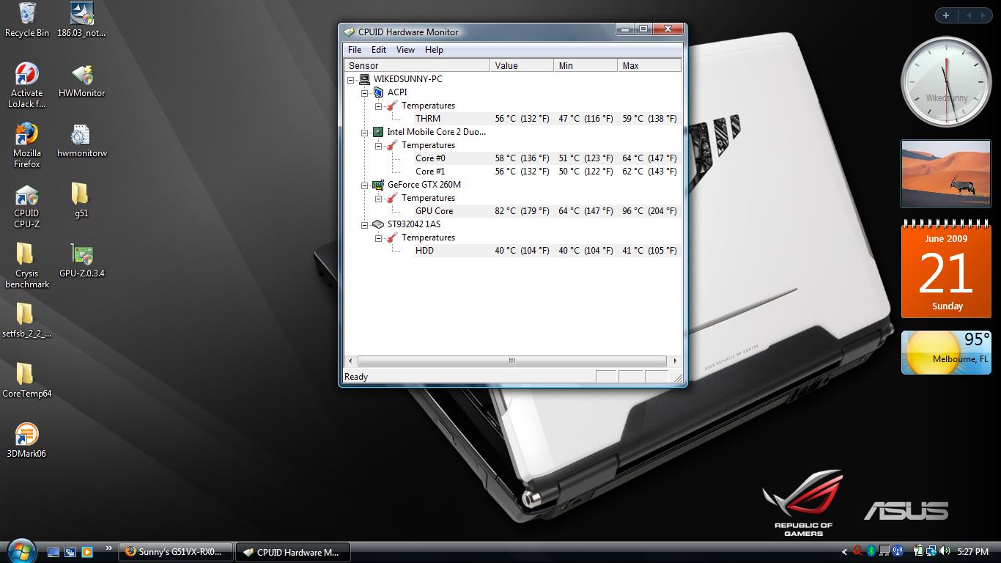Switch to Sunny's G51VX-RX0 Firefox taskbar button
This screenshot has width=1001, height=563.
177,551
